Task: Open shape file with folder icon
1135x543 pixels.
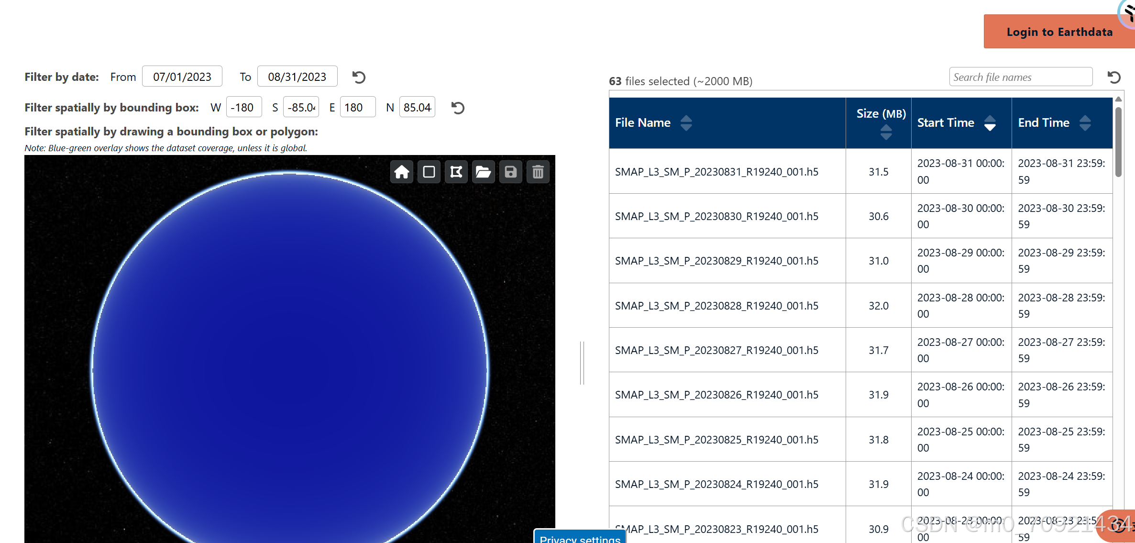Action: [483, 172]
